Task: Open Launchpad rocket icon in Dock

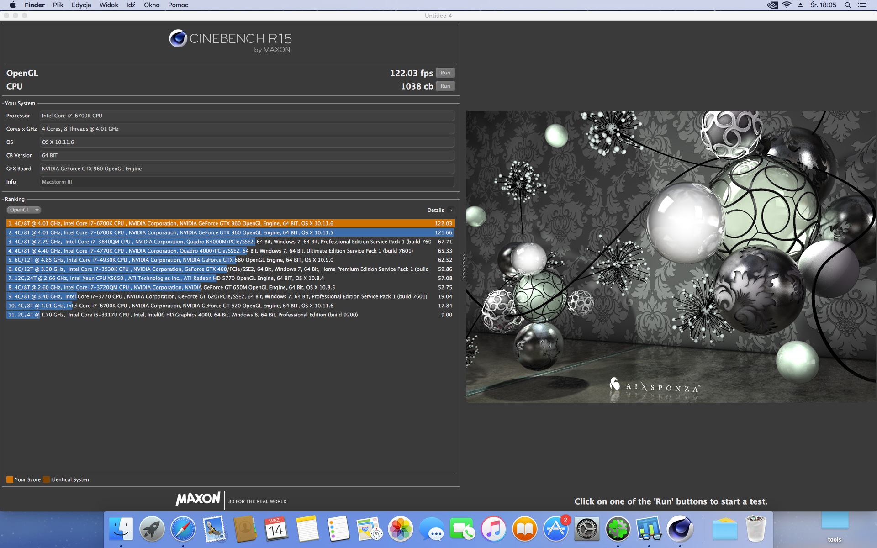Action: [152, 530]
